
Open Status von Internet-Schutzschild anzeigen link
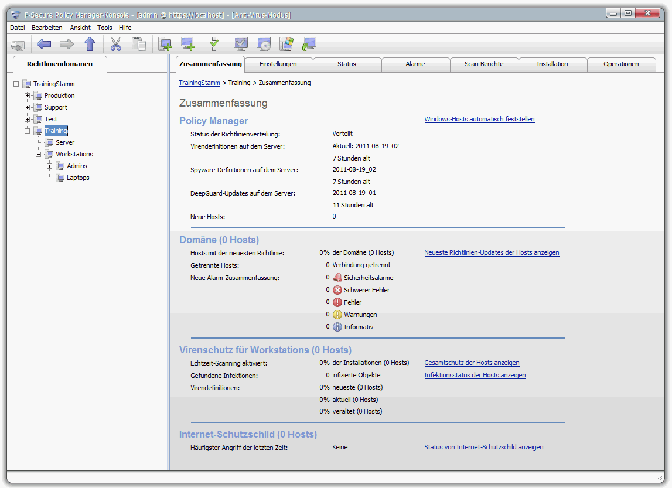484,448
